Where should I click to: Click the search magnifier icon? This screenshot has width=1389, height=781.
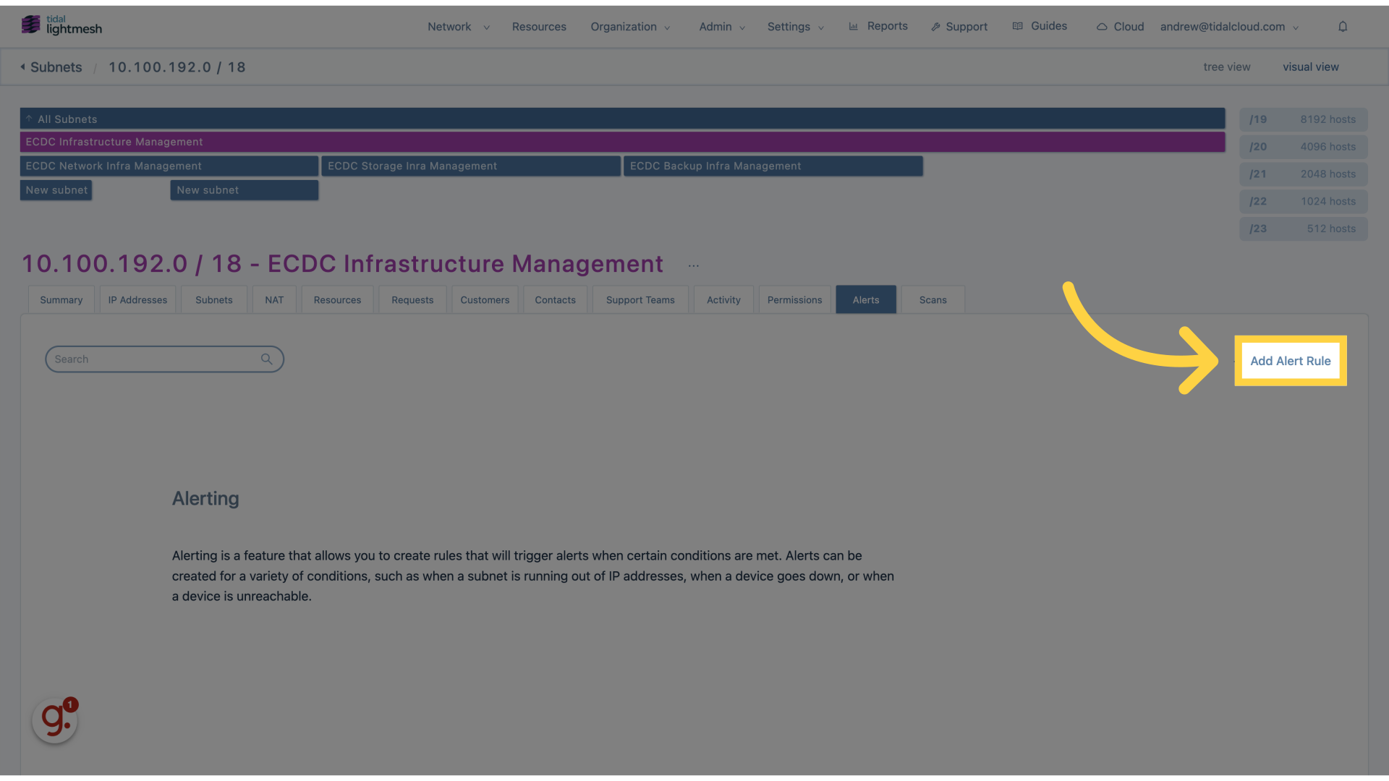pyautogui.click(x=266, y=359)
